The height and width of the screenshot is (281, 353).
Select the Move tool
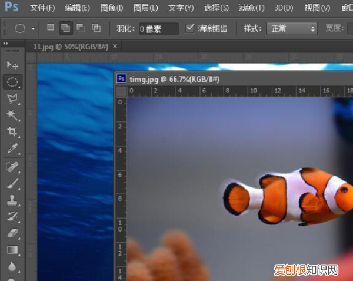[x=12, y=65]
